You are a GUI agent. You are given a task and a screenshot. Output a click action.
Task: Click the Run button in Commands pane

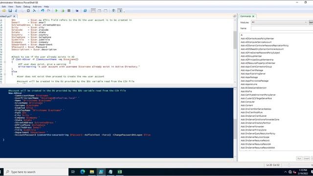click(299, 158)
